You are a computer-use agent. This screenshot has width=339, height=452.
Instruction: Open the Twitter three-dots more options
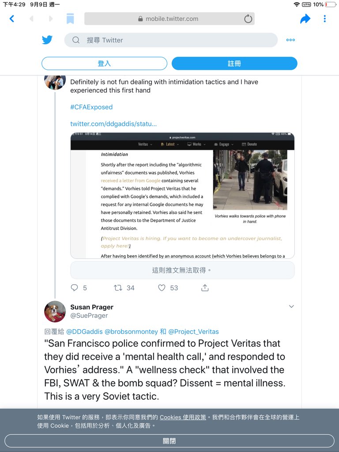point(290,40)
